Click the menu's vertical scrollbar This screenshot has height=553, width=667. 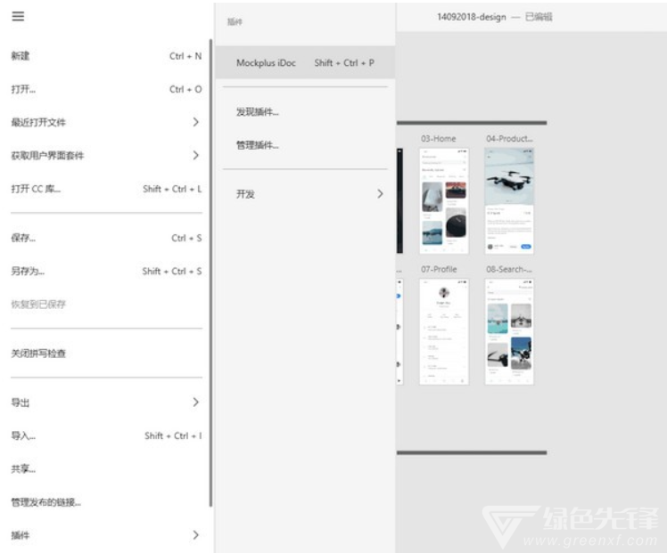coord(210,272)
